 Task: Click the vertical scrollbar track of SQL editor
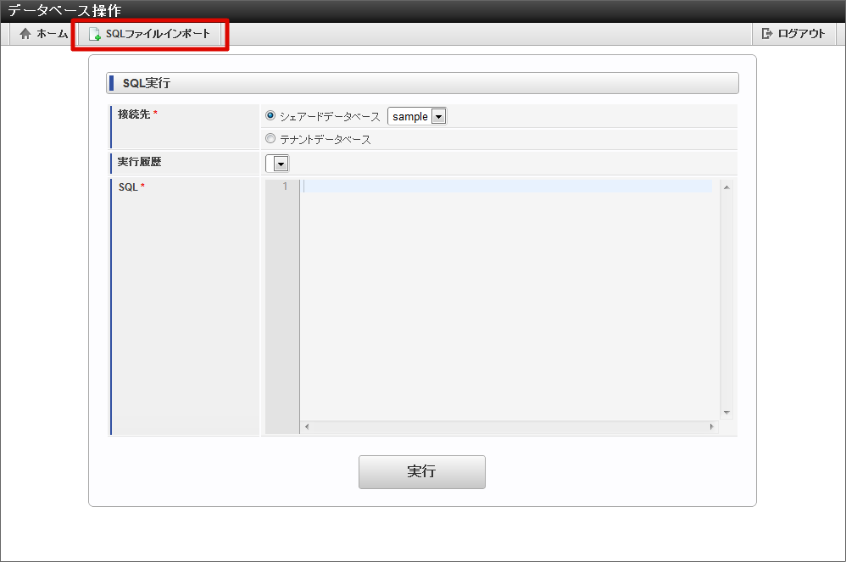[726, 300]
